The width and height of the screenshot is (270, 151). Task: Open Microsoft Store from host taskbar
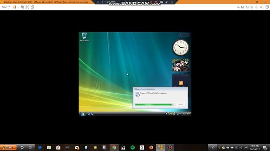58,147
